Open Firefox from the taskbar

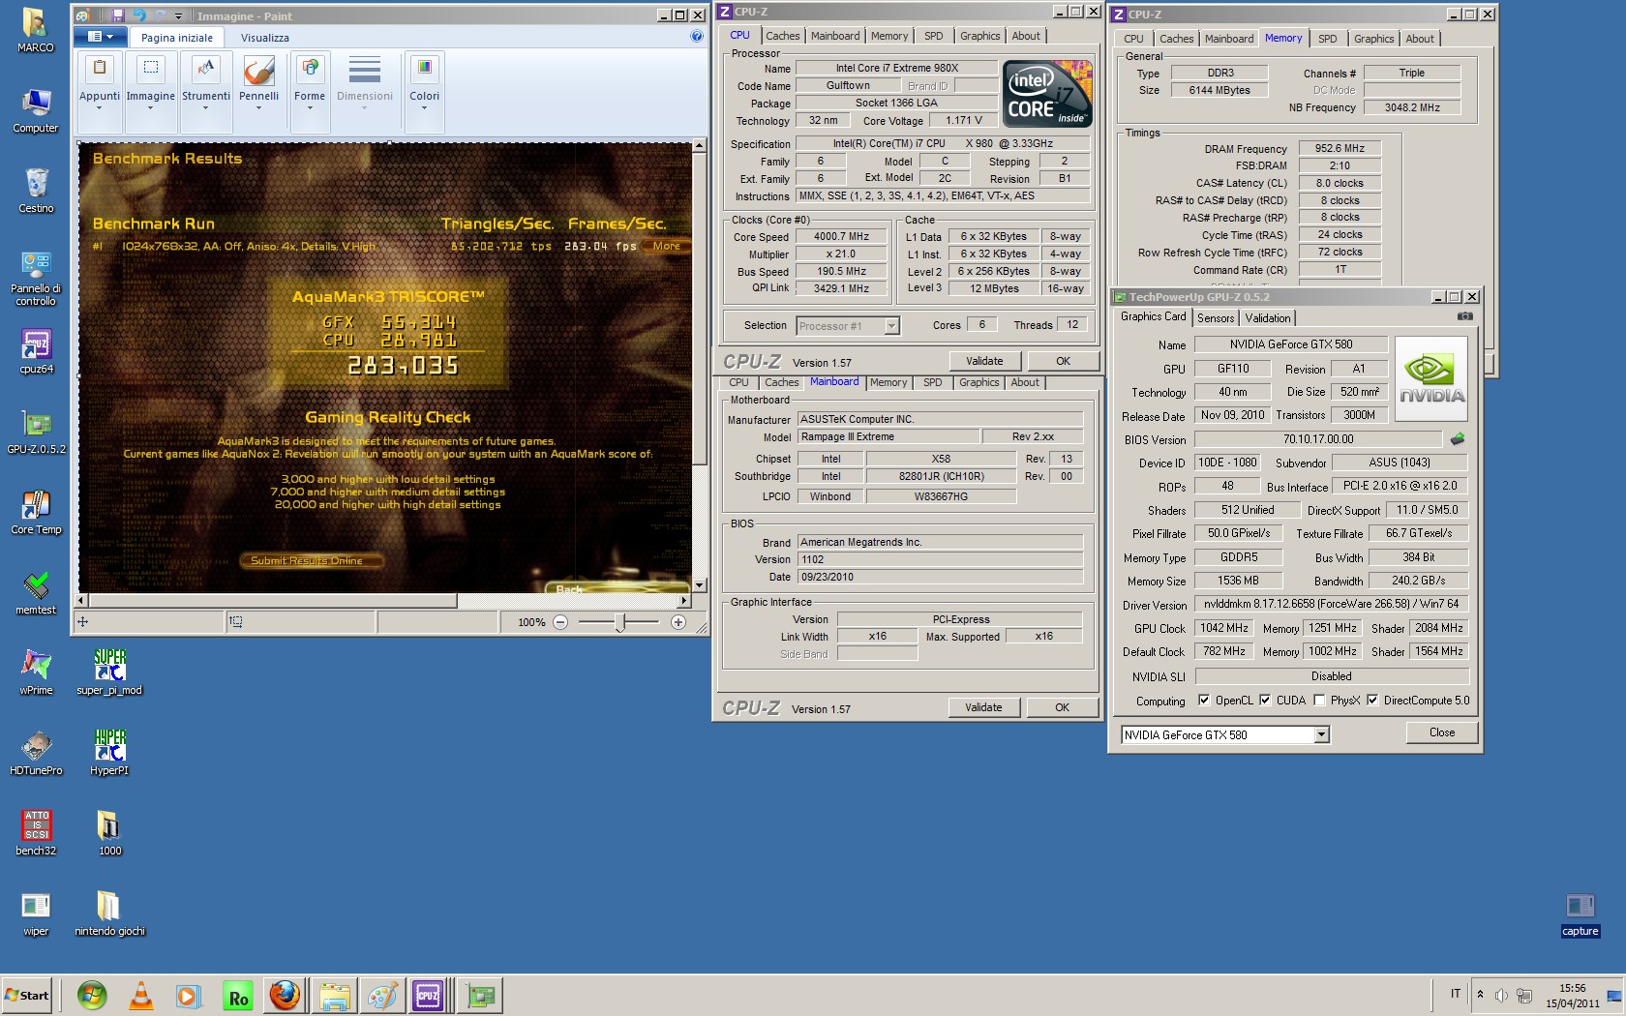pyautogui.click(x=285, y=996)
